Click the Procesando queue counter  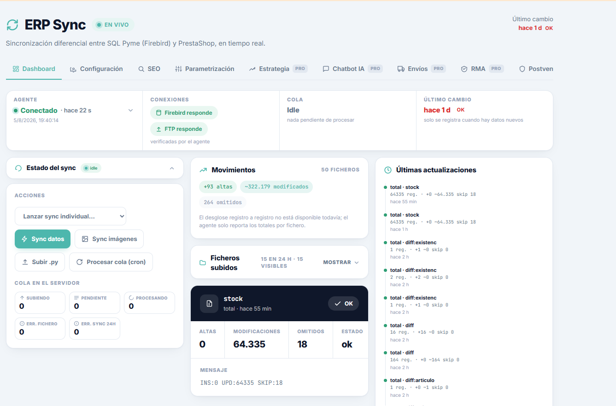pyautogui.click(x=149, y=303)
